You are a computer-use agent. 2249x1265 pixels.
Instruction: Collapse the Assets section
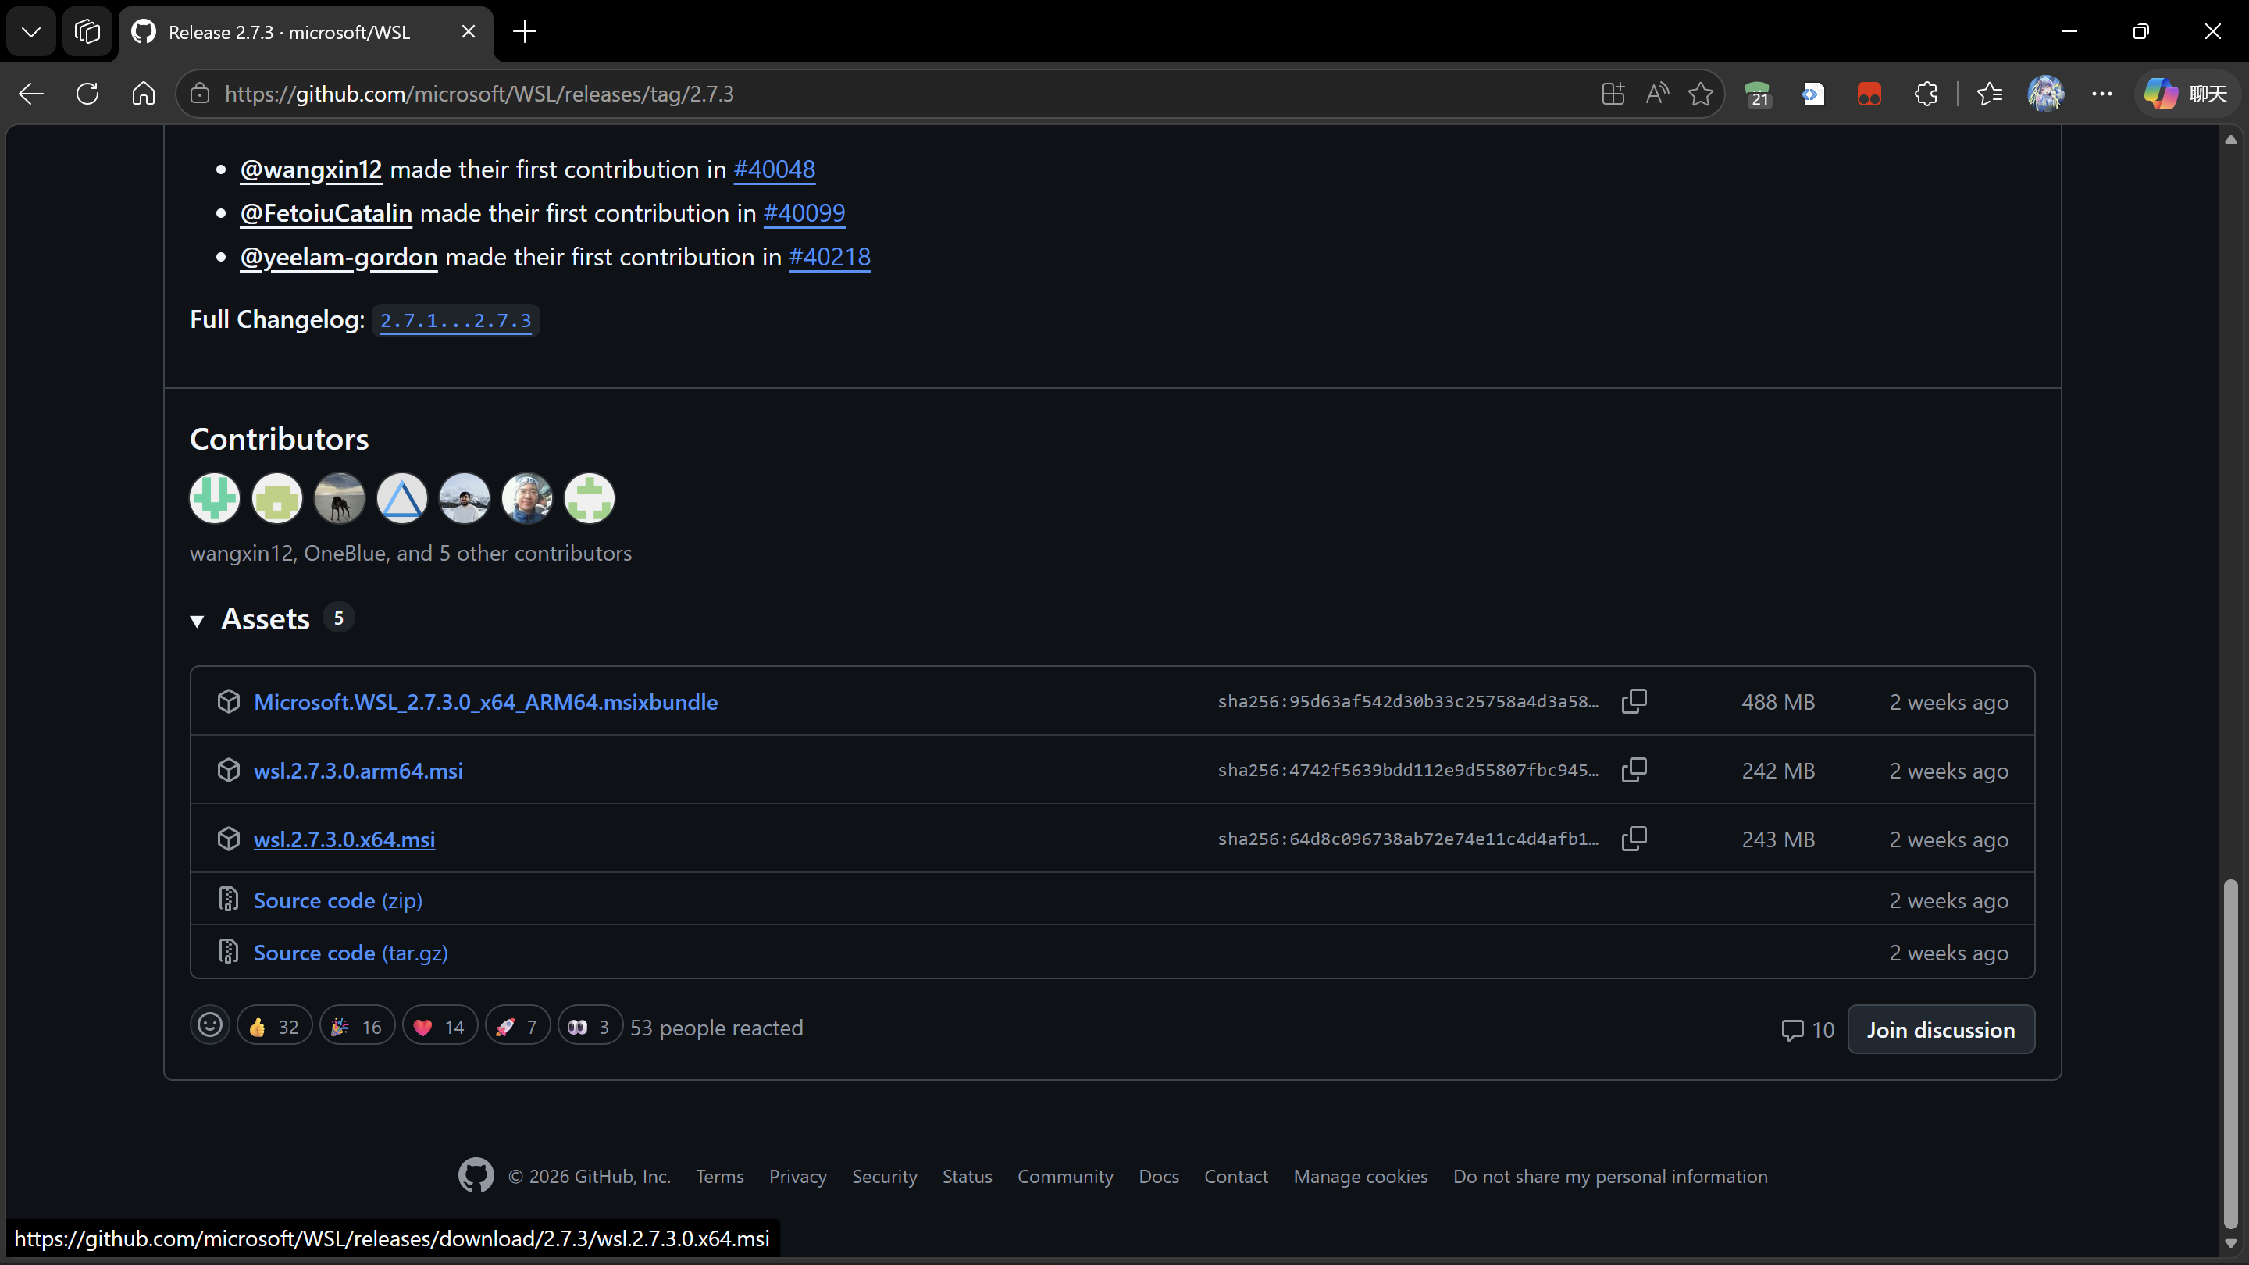click(266, 619)
